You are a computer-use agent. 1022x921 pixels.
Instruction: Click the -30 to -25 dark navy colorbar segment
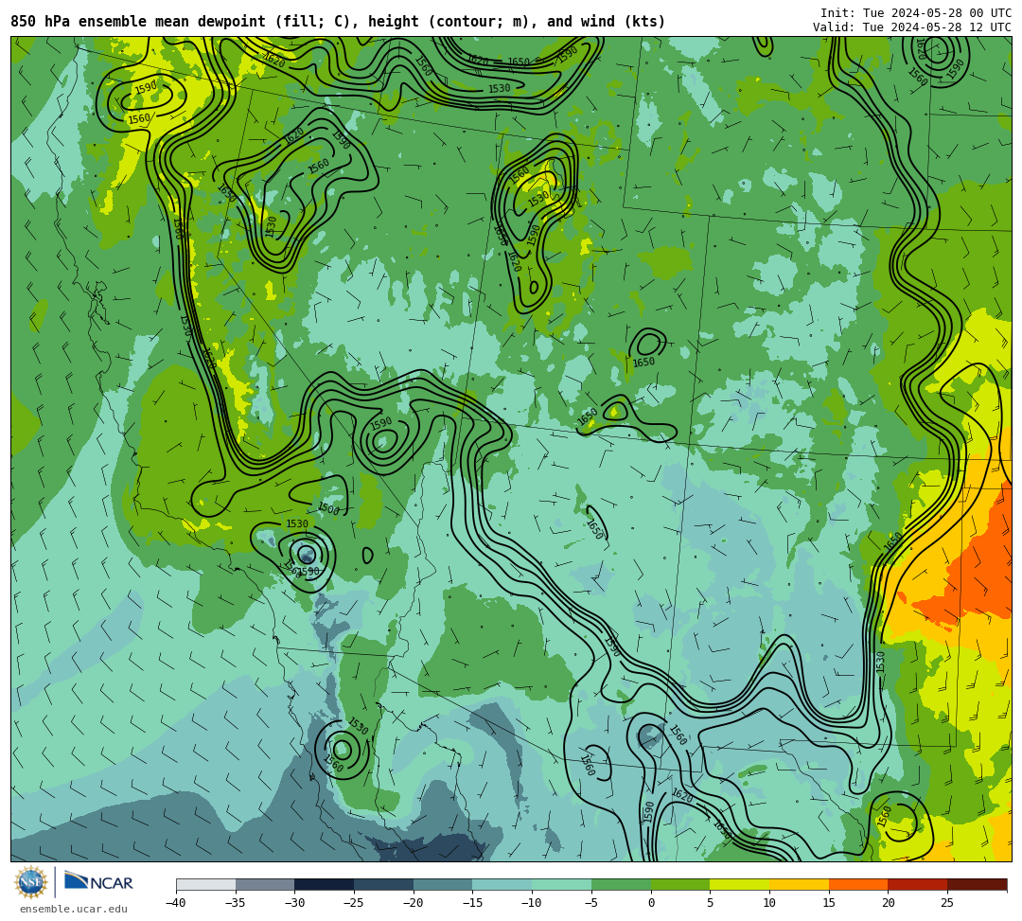325,884
